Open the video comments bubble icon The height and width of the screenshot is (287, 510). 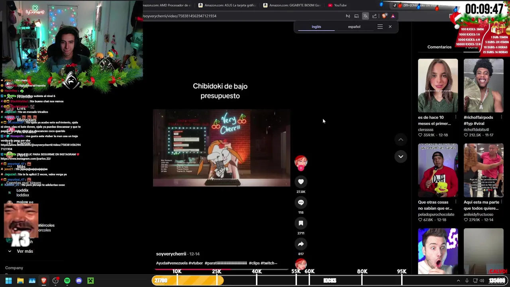click(301, 202)
